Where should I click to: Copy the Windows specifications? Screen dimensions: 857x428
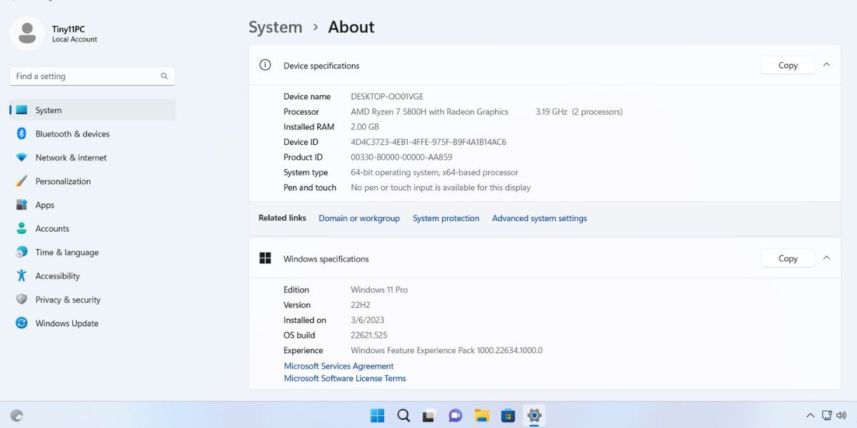pyautogui.click(x=788, y=258)
